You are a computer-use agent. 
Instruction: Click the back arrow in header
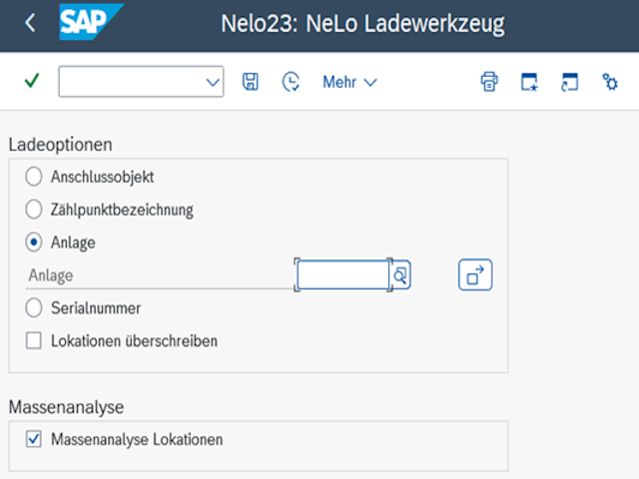coord(30,23)
